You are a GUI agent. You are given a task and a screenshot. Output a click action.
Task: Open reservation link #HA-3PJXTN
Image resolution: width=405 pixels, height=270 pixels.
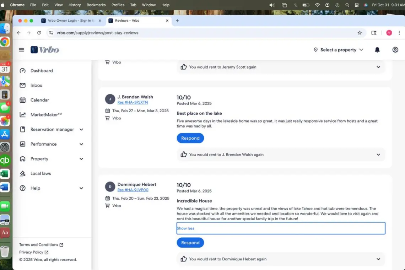pos(133,102)
